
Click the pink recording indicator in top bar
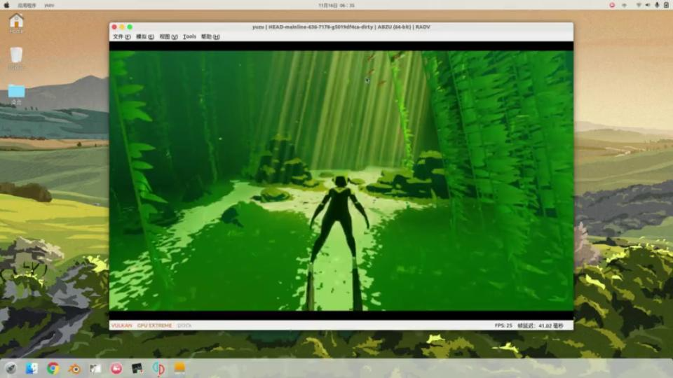[x=612, y=5]
